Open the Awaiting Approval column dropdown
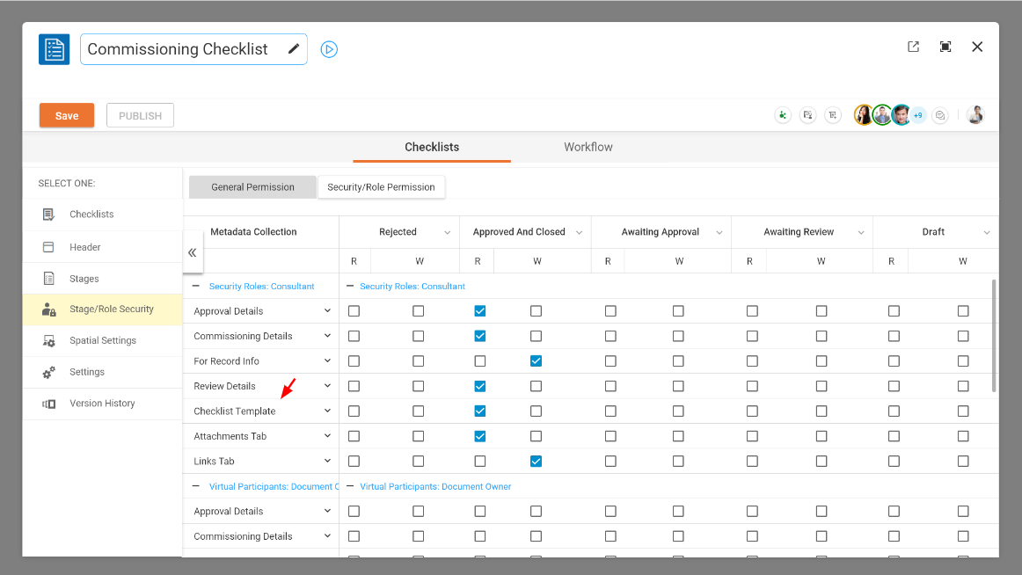The height and width of the screenshot is (575, 1022). 719,232
